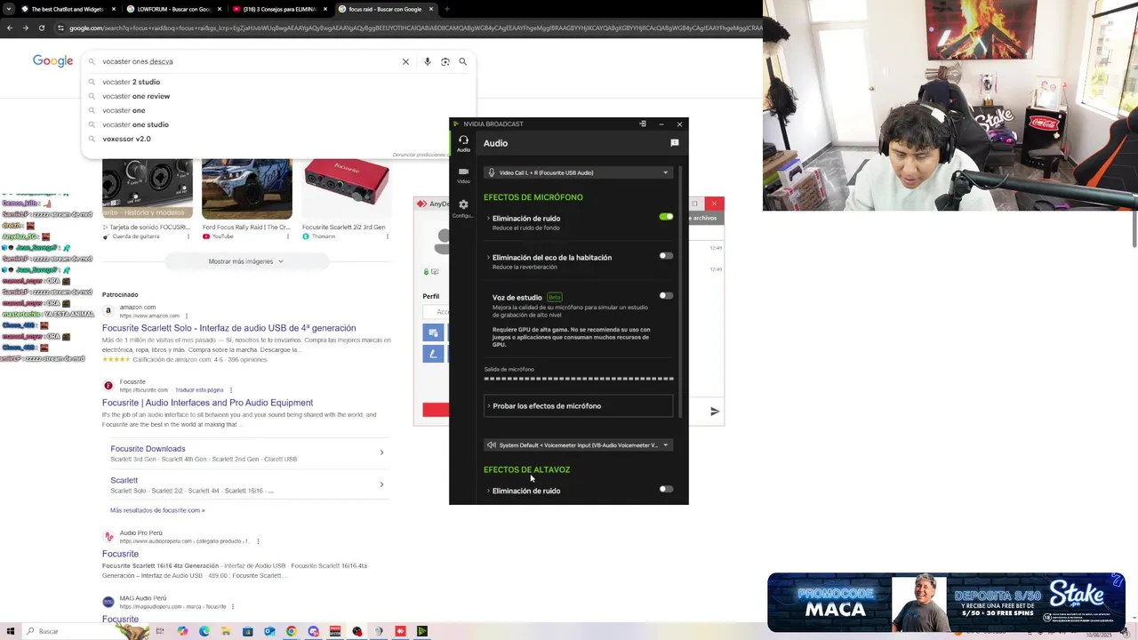Screen dimensions: 1138x640
Task: Open speaker device dropdown System Default
Action: [578, 444]
